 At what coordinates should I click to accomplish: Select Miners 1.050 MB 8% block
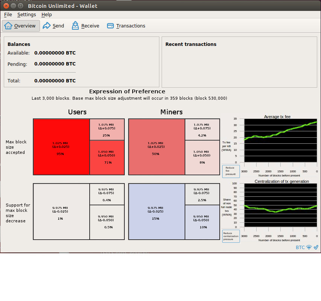(x=202, y=157)
